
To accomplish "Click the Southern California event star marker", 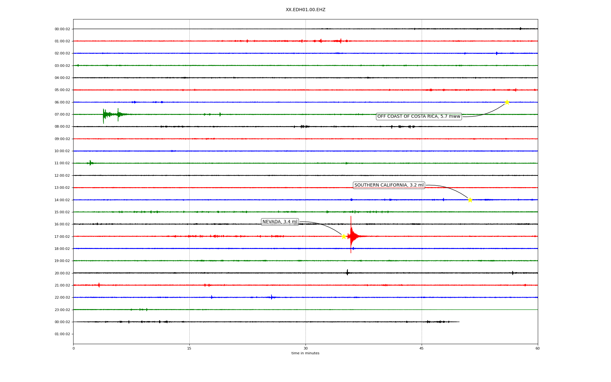I will click(x=470, y=200).
